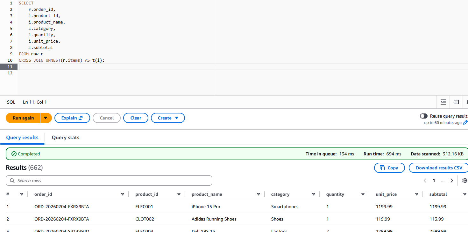This screenshot has width=468, height=232.
Task: Click the format query icon
Action: point(443,102)
